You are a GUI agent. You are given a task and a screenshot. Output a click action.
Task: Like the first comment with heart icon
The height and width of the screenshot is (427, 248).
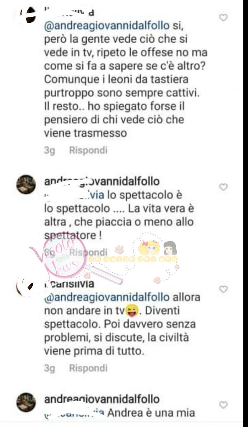(223, 17)
